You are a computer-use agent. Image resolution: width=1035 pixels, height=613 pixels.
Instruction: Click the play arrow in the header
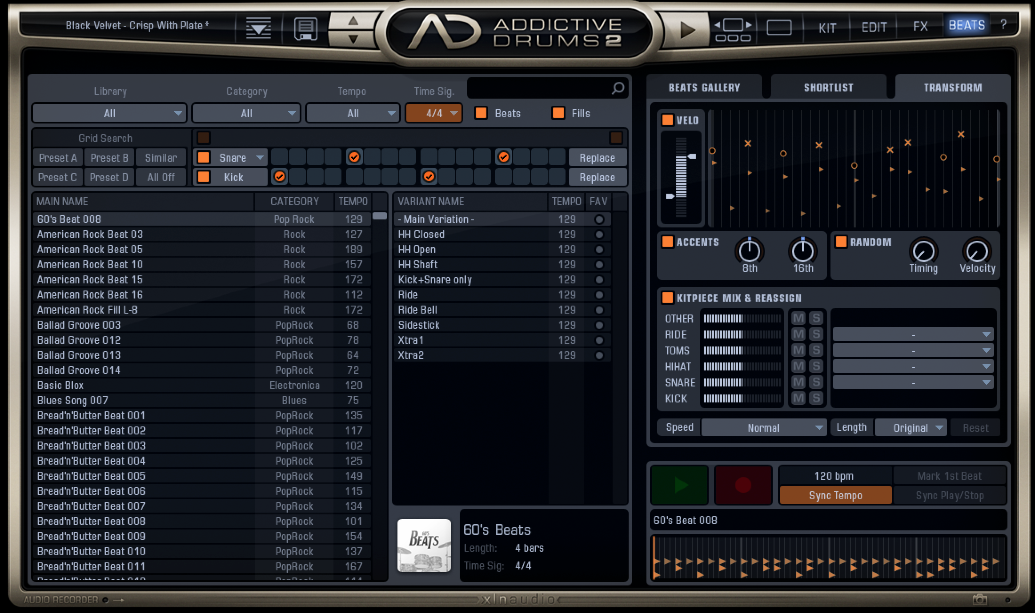[687, 28]
